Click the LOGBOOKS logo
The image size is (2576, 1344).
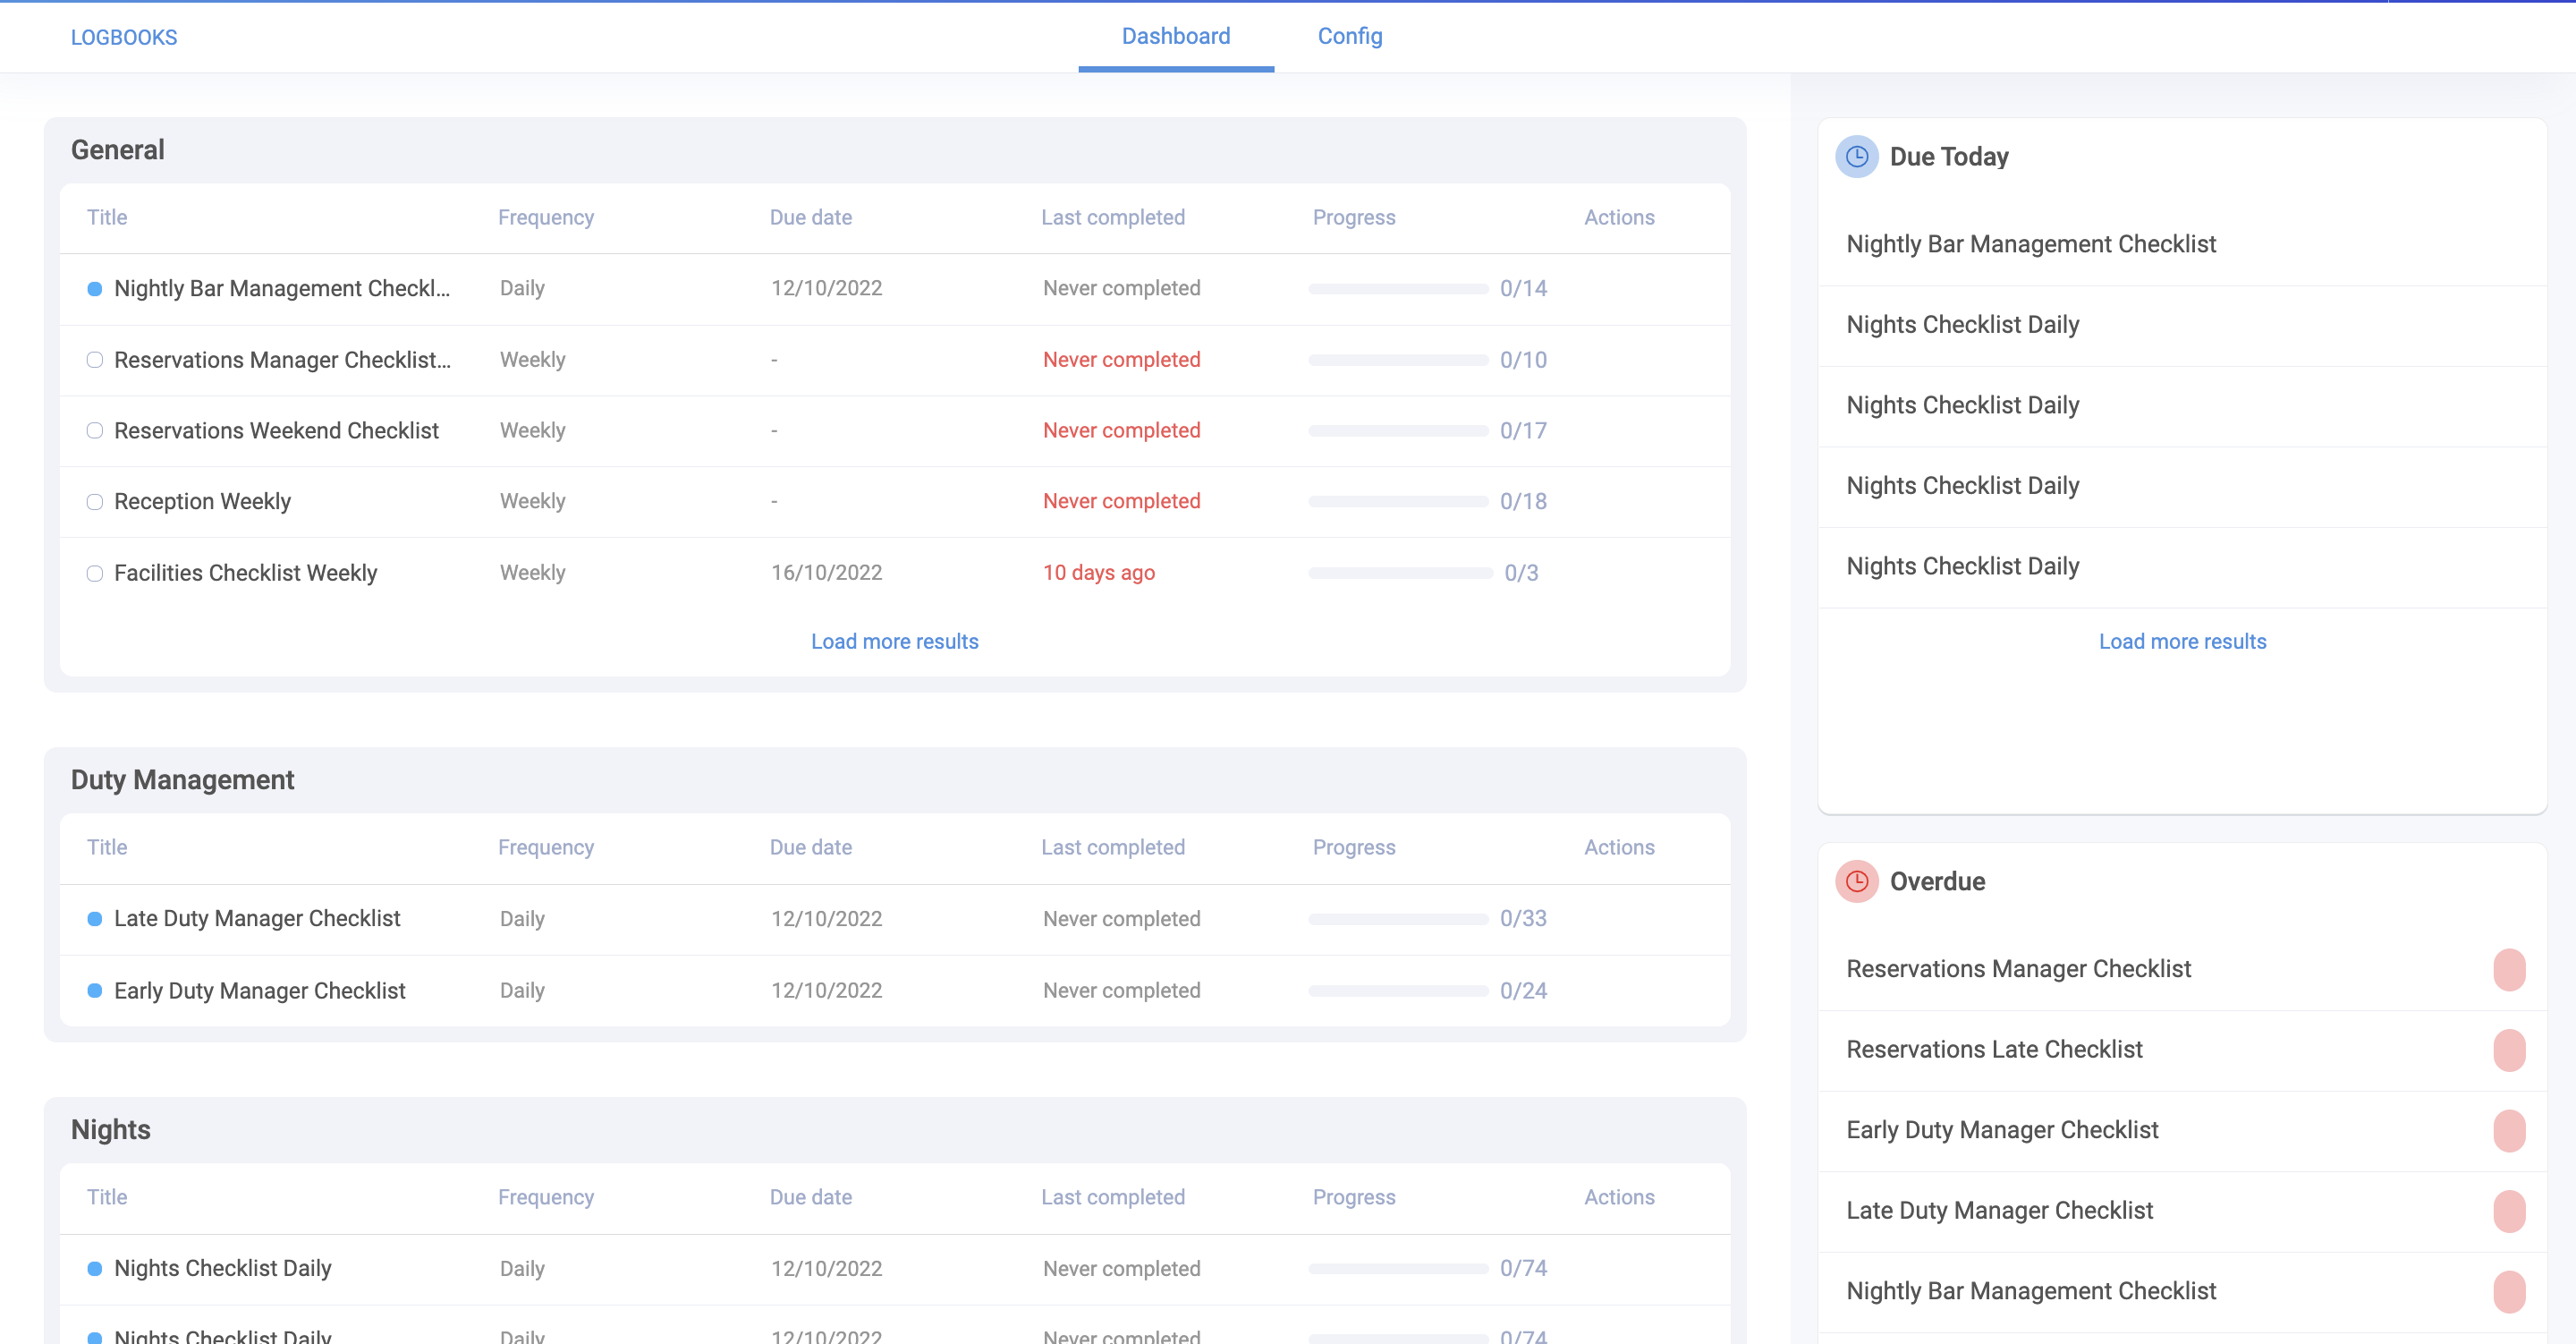(123, 37)
